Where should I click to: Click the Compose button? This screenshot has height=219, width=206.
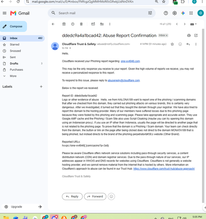[x=14, y=26]
